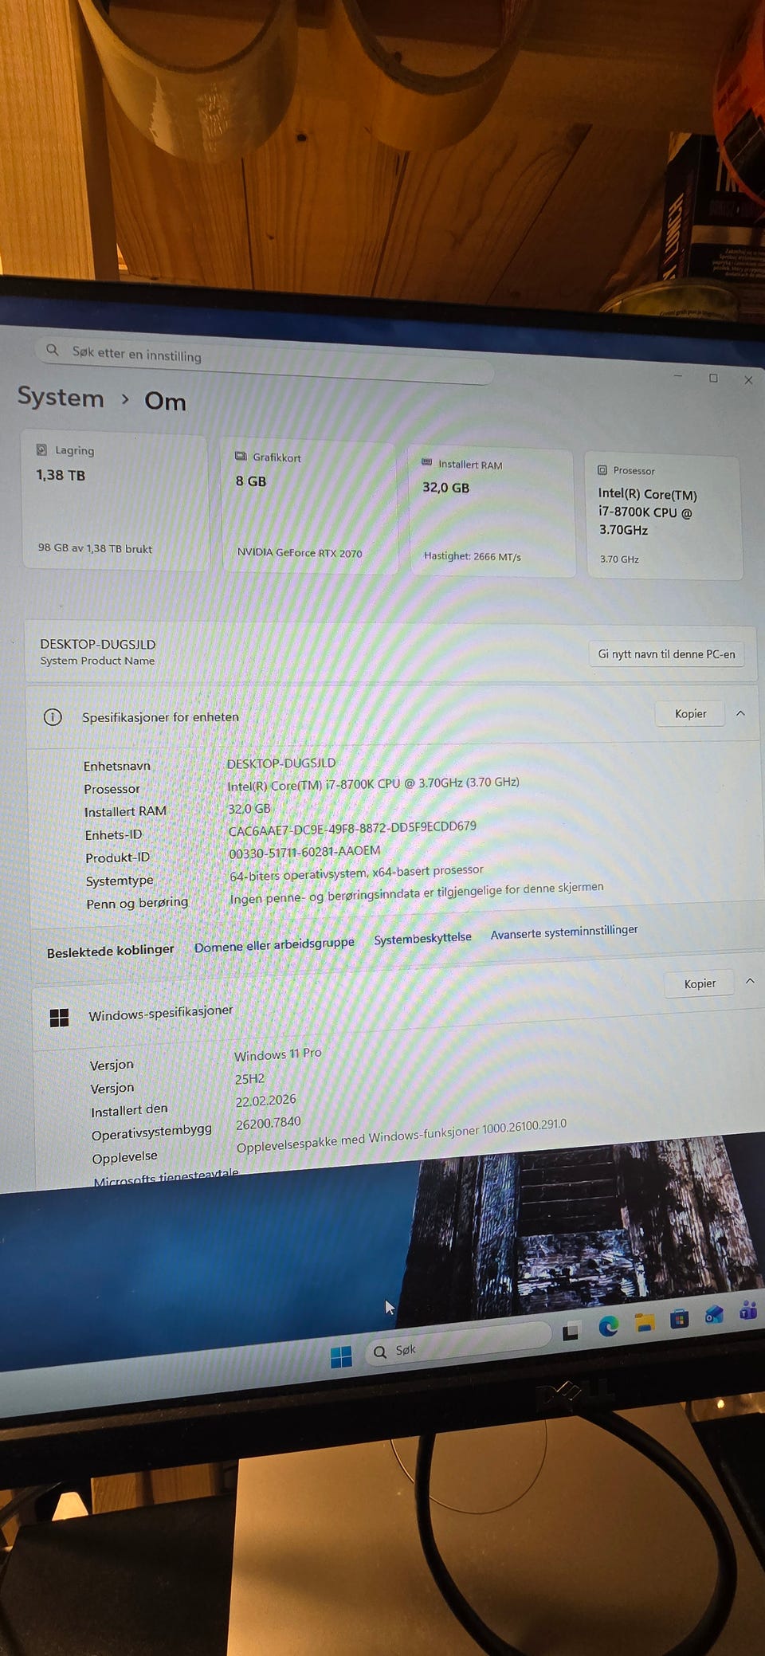This screenshot has width=765, height=1656.
Task: Open the 'Microsofts tjenesteavtale' link
Action: (166, 1177)
